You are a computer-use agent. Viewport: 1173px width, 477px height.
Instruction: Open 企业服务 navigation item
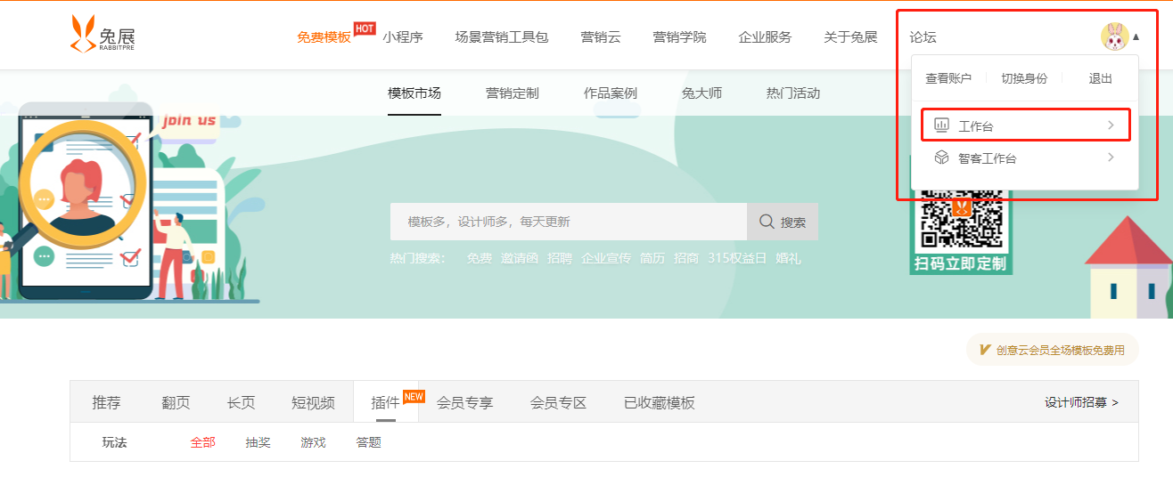point(766,37)
